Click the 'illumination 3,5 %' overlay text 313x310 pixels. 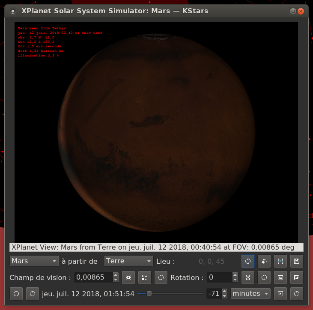point(39,56)
